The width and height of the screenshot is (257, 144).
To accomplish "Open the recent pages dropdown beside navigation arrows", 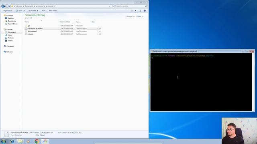I will click(10, 6).
